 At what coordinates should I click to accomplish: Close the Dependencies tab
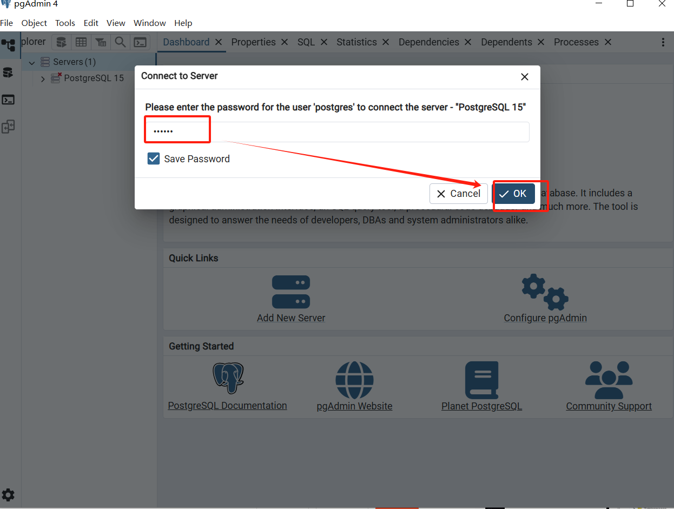coord(468,42)
